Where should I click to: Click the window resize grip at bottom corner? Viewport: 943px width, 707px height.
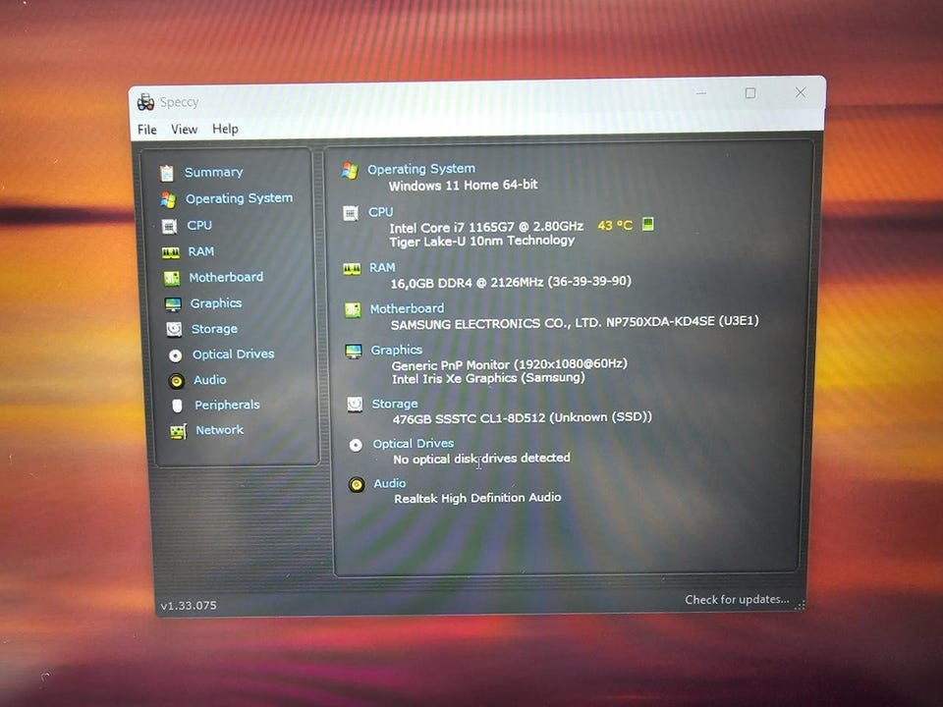(800, 606)
